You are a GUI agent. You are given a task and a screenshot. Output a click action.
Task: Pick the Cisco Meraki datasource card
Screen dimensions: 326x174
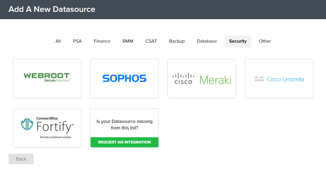(x=202, y=78)
